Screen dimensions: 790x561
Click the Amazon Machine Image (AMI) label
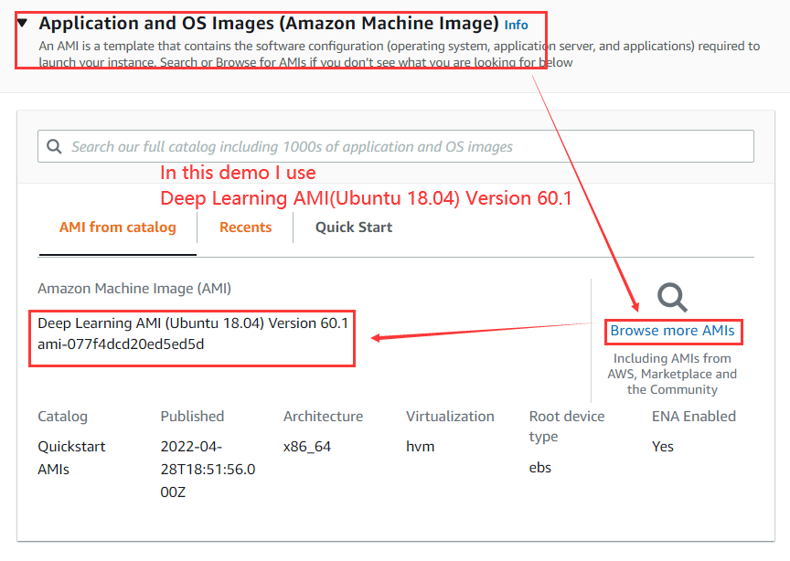click(x=134, y=289)
